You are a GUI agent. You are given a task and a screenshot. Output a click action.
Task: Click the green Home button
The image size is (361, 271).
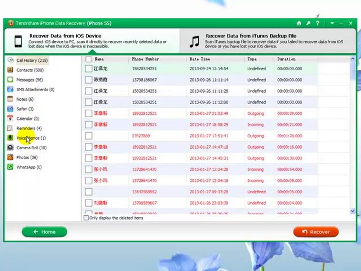pos(44,232)
